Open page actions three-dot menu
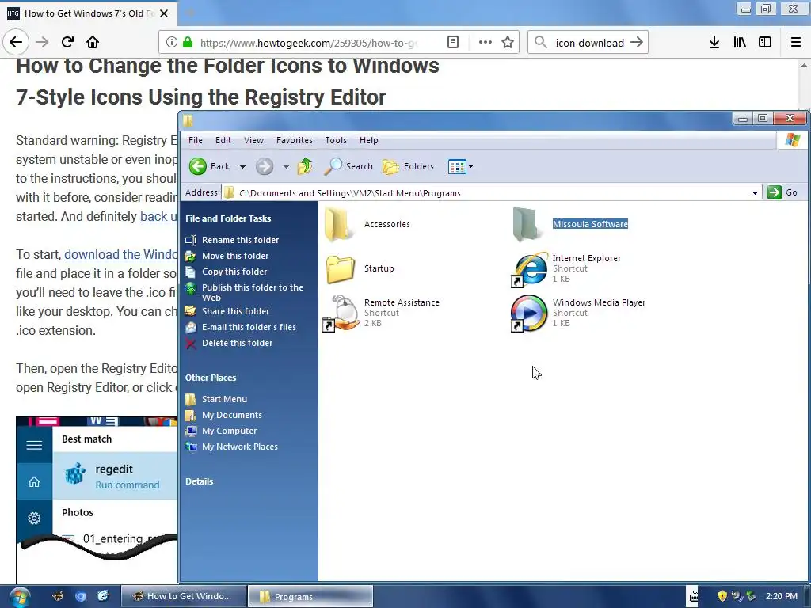811x608 pixels. 485,43
